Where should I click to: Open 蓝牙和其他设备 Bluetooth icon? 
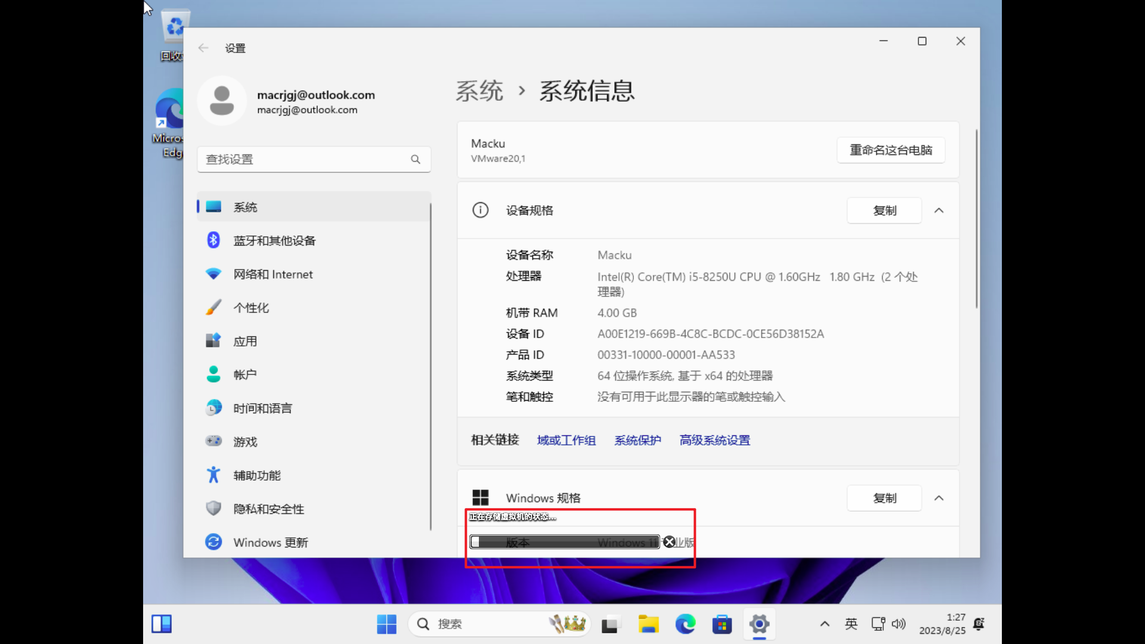[213, 240]
